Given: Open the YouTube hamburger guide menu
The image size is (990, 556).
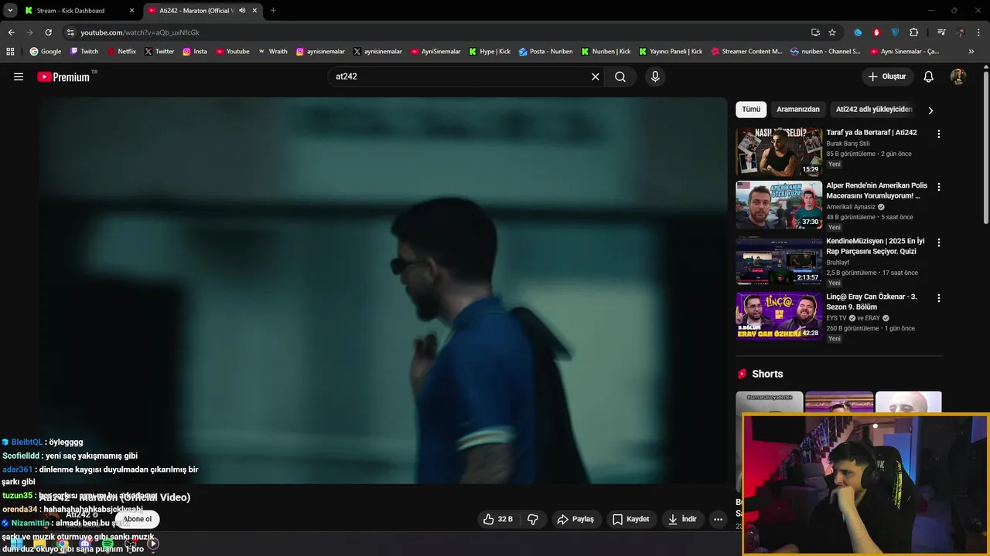Looking at the screenshot, I should (19, 76).
